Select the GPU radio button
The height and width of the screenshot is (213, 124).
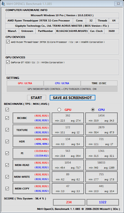[x=59, y=110]
